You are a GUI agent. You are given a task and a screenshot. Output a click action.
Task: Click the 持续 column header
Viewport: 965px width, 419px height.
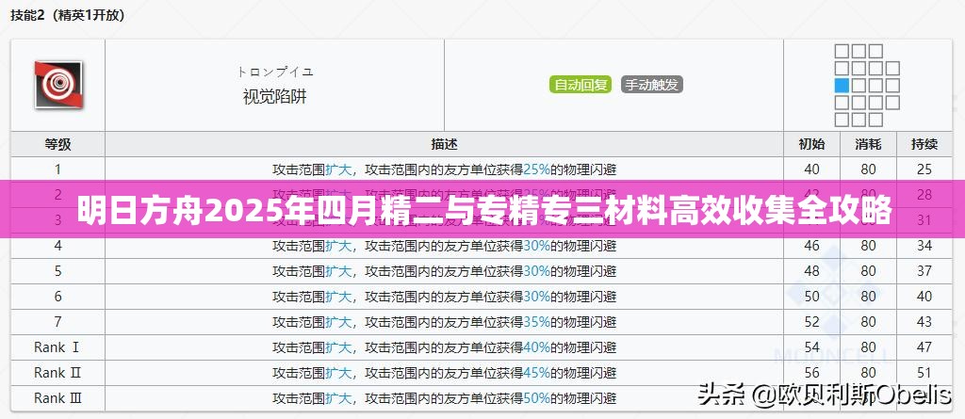tap(924, 144)
